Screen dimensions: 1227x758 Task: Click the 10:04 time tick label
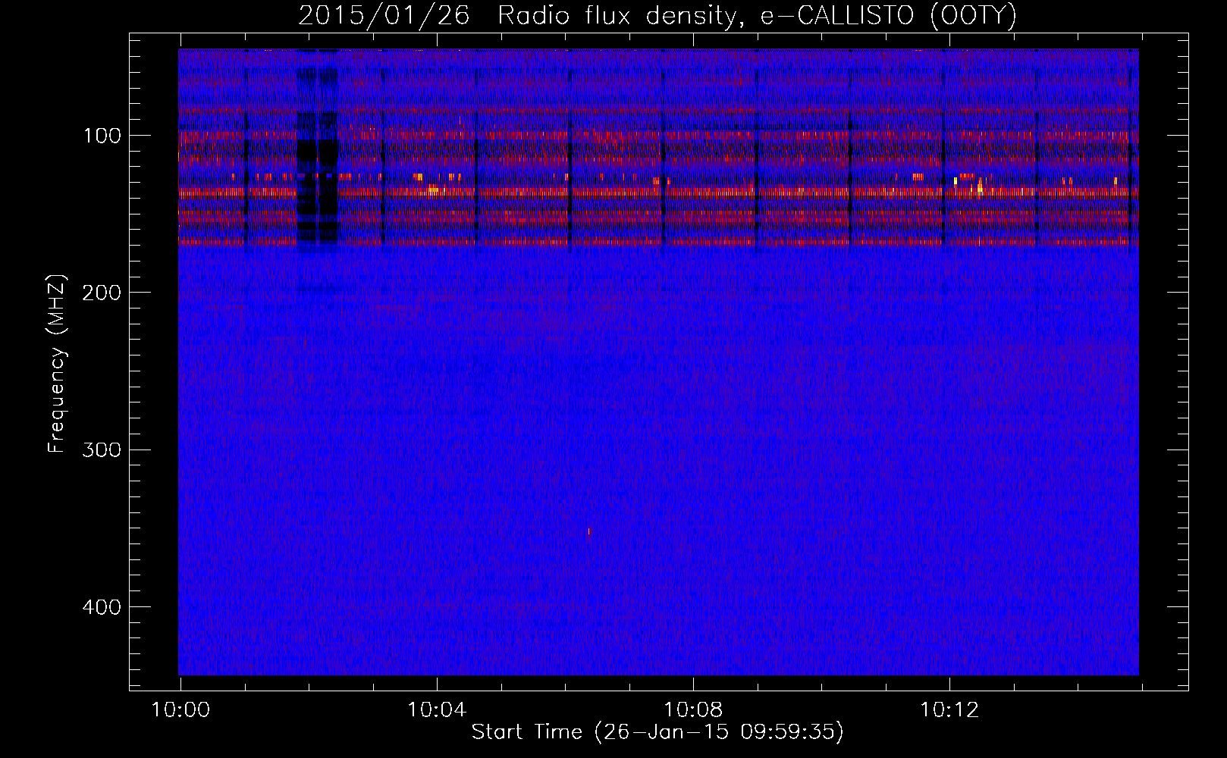[x=437, y=710]
